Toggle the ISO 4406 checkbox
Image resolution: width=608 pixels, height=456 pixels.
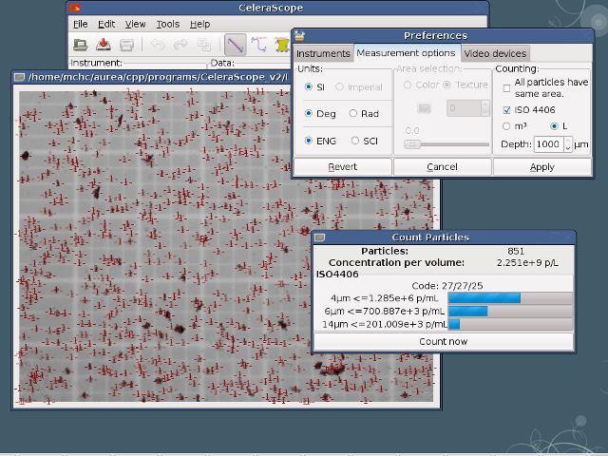(506, 110)
